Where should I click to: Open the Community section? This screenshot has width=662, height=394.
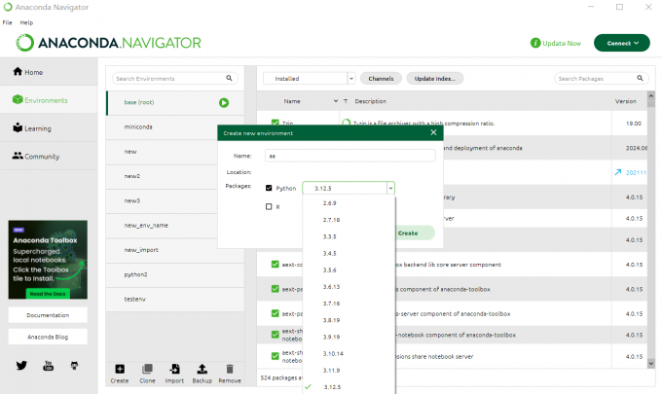point(36,156)
